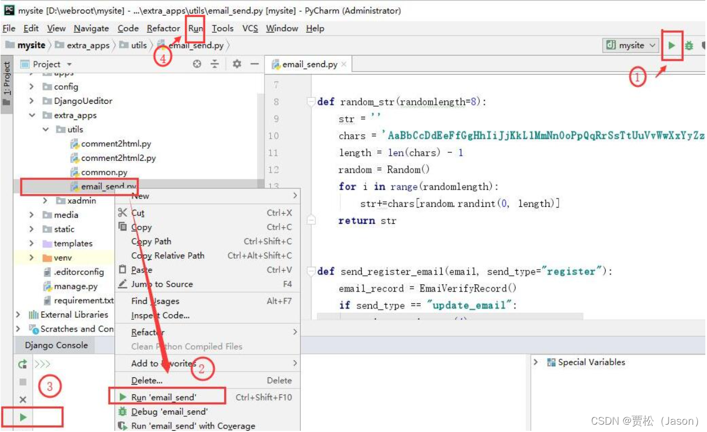Choose Inspect Code... in context menu
Screen dimensions: 707x432
207,315
